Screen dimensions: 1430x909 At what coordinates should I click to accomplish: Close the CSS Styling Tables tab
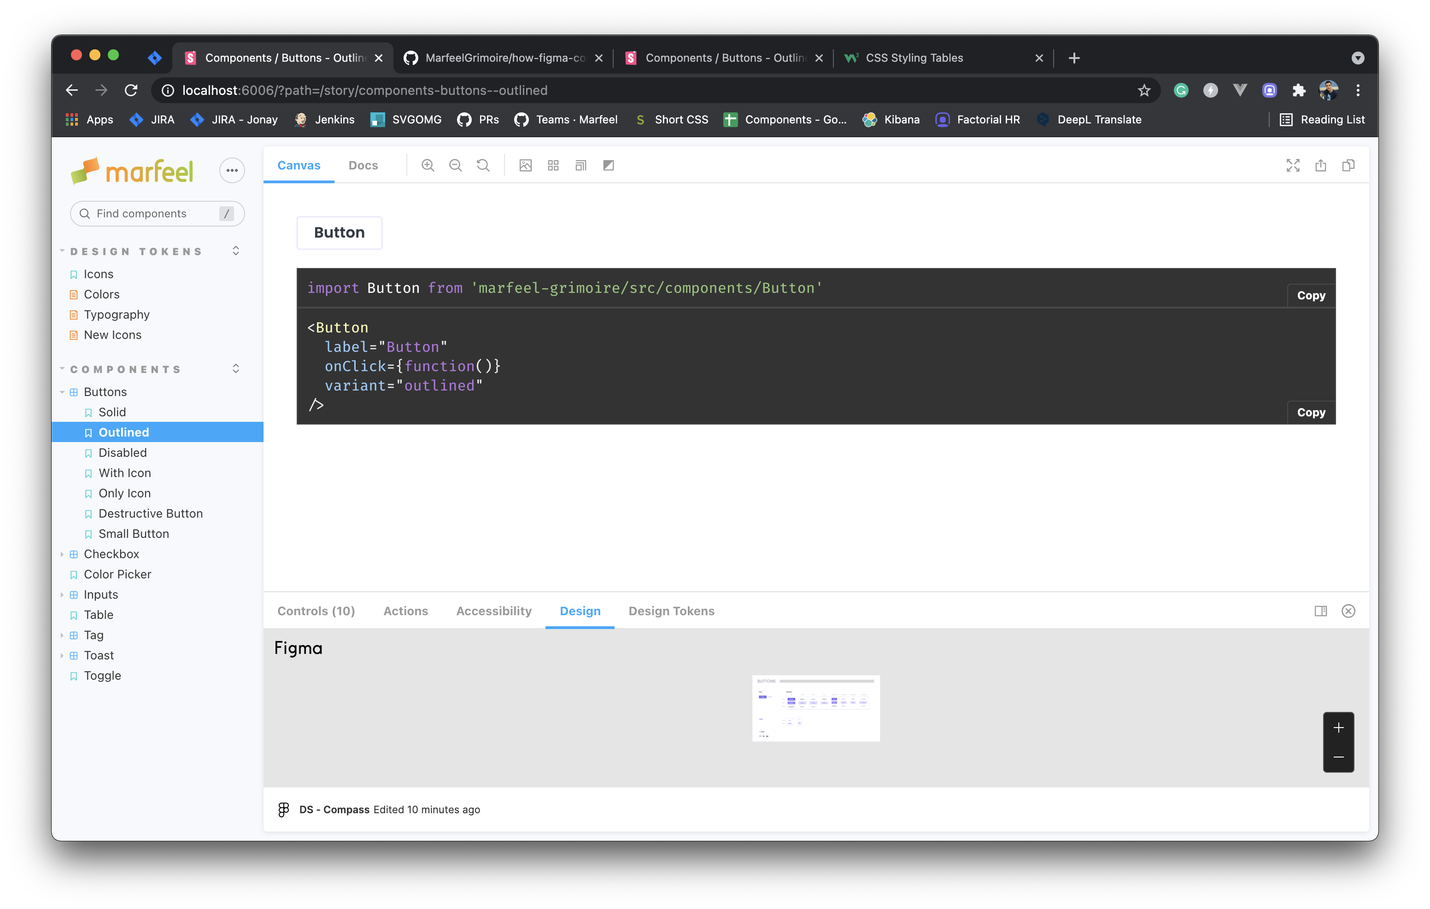(1039, 58)
